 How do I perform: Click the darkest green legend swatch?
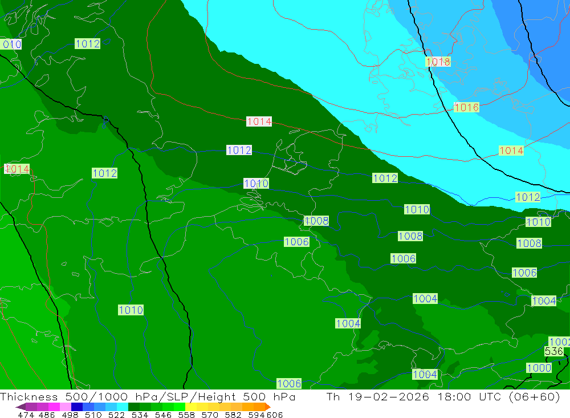(x=134, y=407)
